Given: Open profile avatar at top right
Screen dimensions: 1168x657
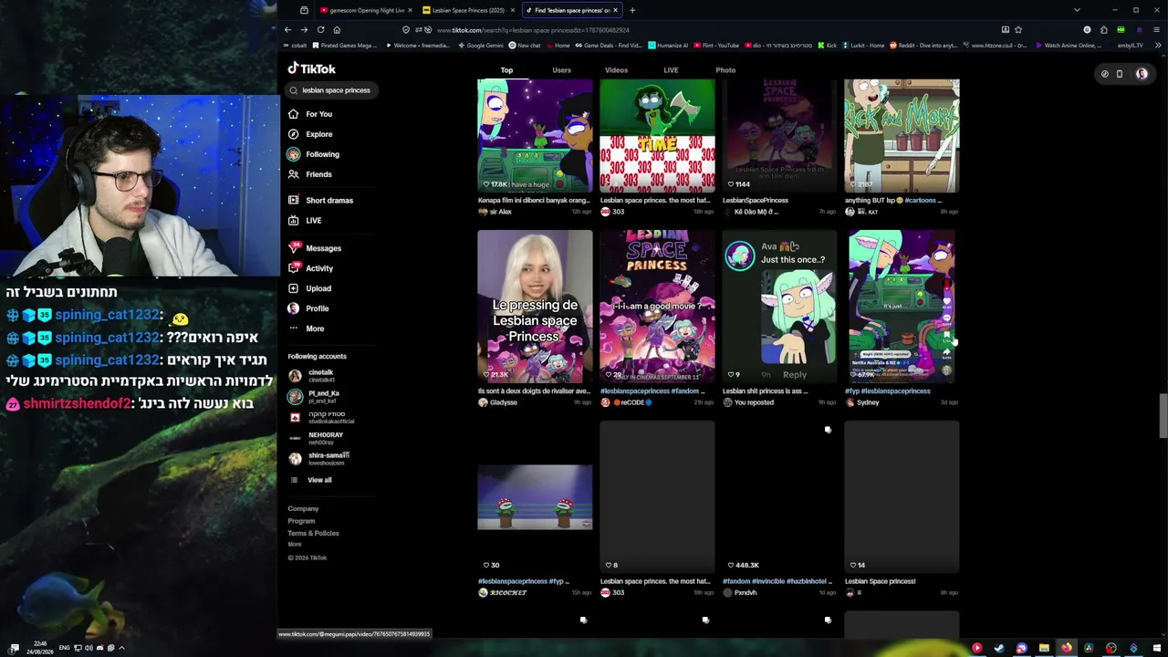Looking at the screenshot, I should [1142, 74].
